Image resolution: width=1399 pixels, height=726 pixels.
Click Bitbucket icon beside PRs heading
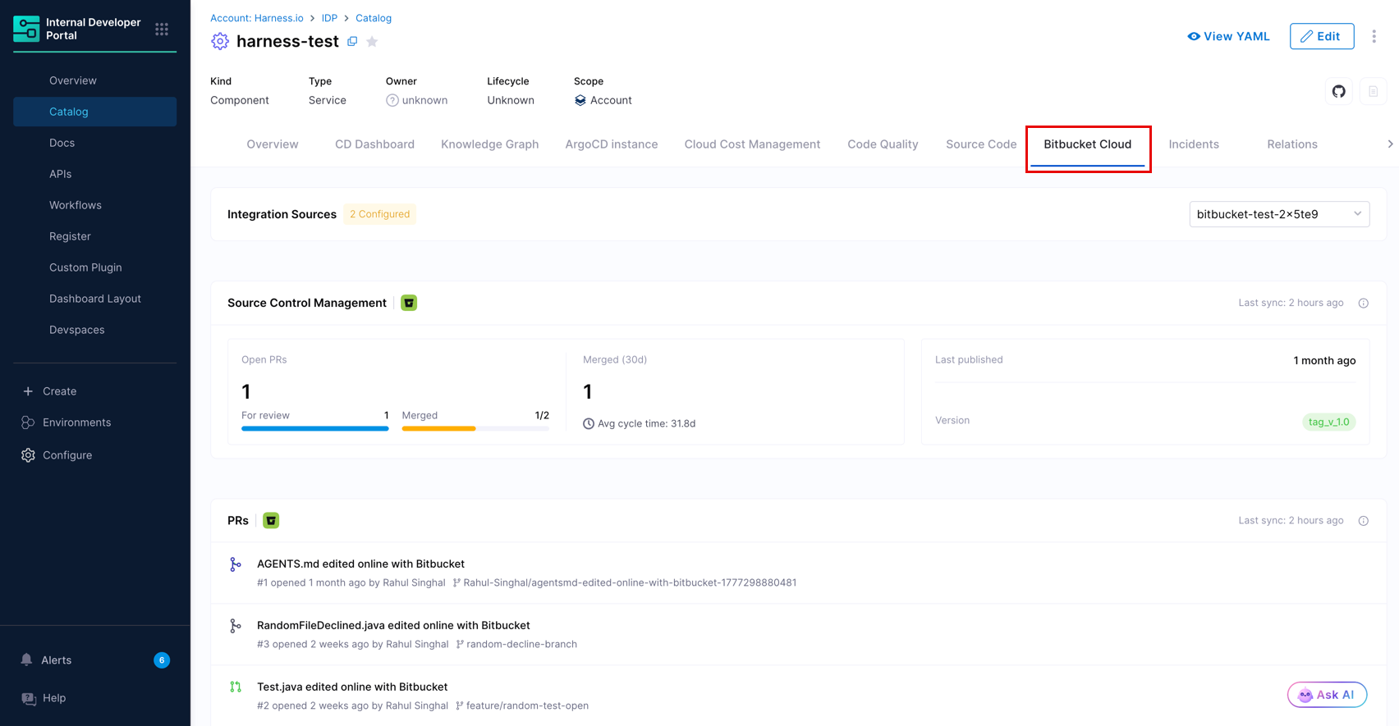pyautogui.click(x=271, y=520)
